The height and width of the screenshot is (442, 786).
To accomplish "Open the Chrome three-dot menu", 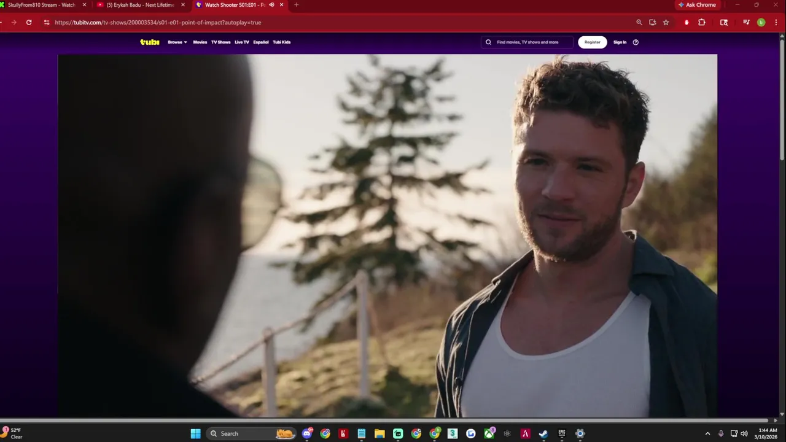I will [x=776, y=23].
